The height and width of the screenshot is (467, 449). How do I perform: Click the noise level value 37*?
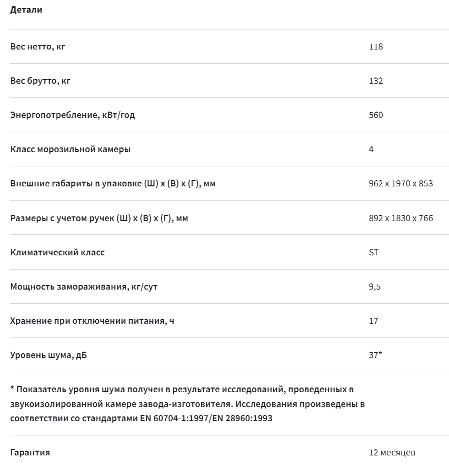[375, 355]
